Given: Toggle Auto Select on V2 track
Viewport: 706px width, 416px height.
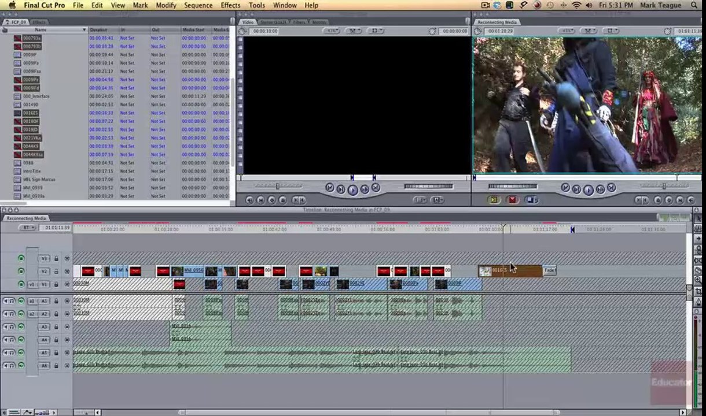Looking at the screenshot, I should pyautogui.click(x=67, y=271).
